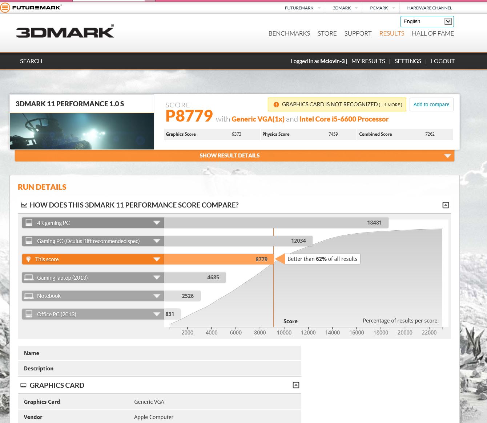Open the HALL OF FAME page
The height and width of the screenshot is (423, 487).
point(433,33)
